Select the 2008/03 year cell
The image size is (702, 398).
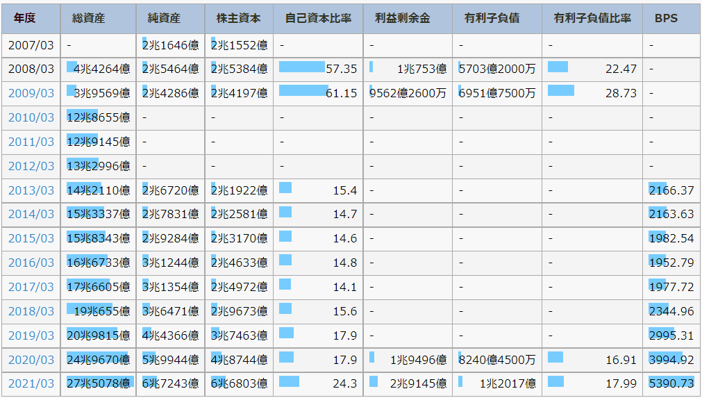[31, 69]
